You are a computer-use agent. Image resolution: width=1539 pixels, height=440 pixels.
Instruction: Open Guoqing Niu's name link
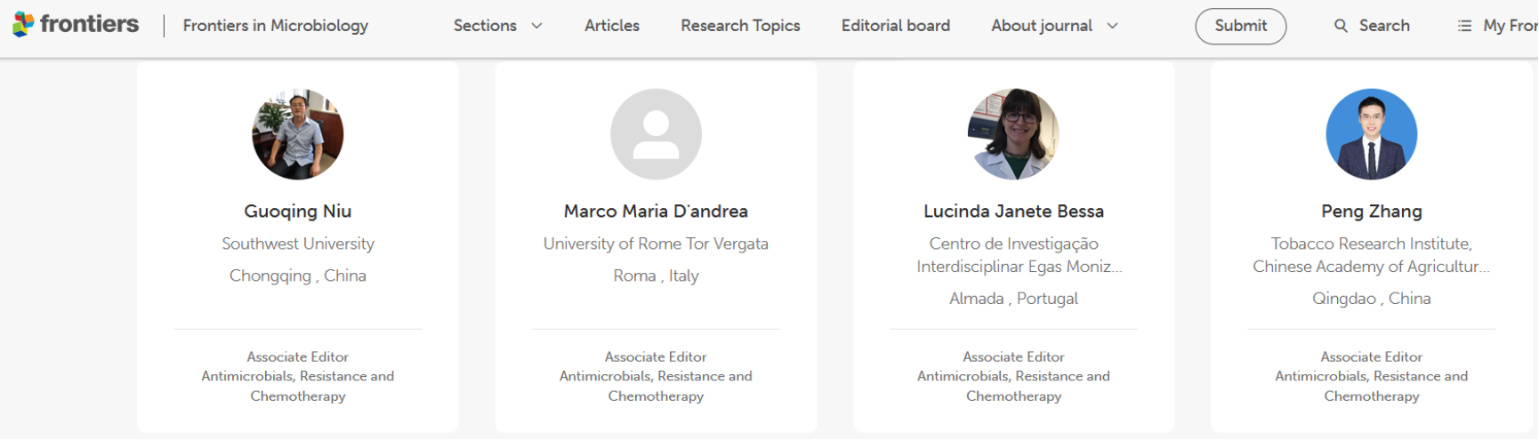tap(298, 212)
